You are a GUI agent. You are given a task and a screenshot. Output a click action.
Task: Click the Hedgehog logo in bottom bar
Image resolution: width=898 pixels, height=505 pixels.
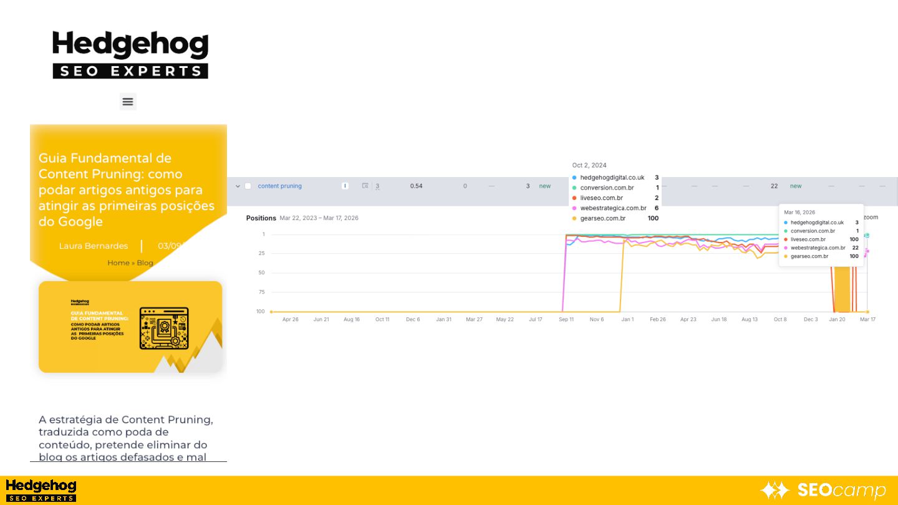pyautogui.click(x=41, y=491)
